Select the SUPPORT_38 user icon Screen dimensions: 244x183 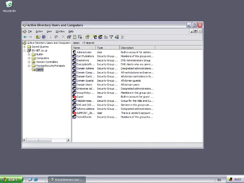click(74, 113)
